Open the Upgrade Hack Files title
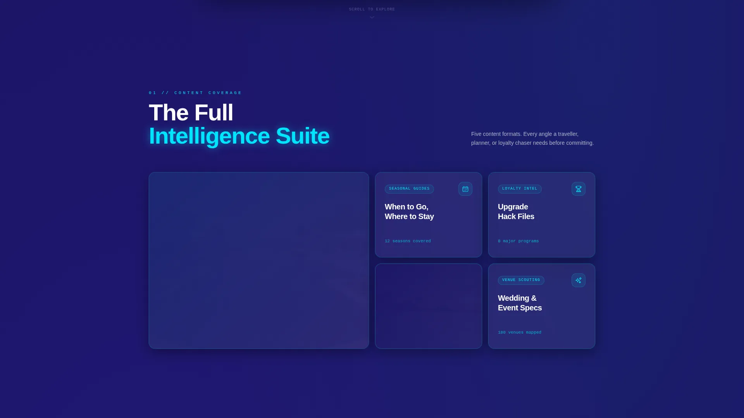Viewport: 744px width, 418px height. point(516,212)
